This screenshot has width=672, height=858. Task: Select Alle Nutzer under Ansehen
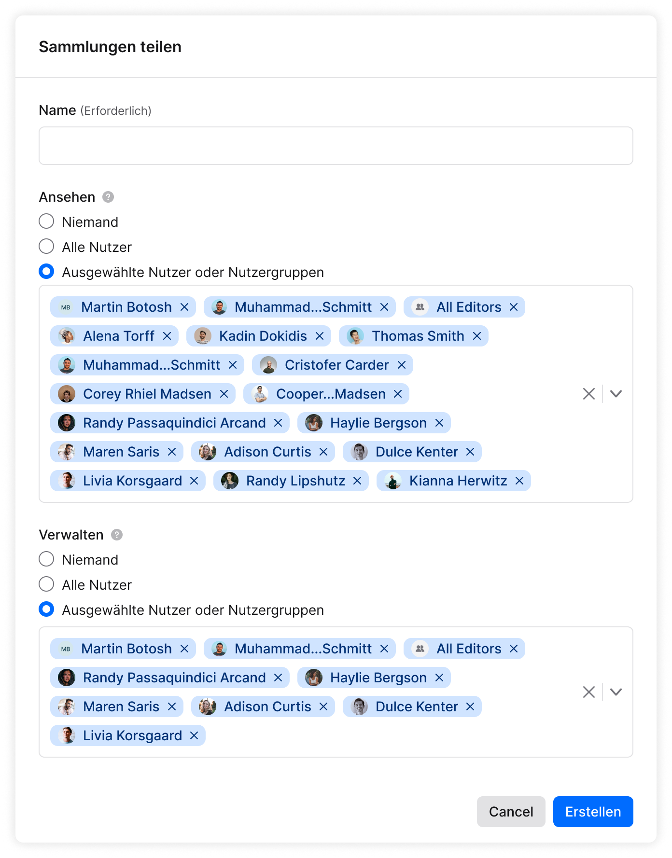click(x=46, y=247)
